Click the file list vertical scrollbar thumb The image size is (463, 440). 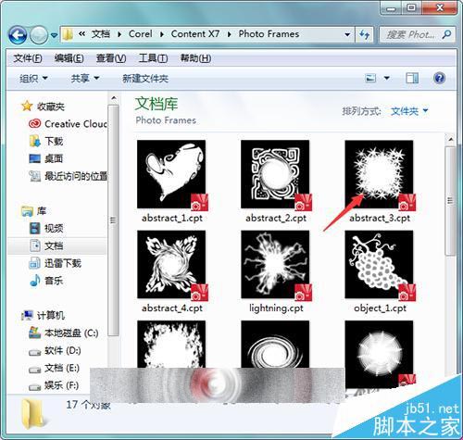[450, 201]
